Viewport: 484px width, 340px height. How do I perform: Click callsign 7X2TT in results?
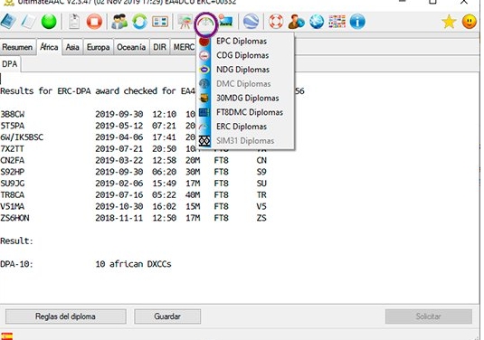[13, 149]
